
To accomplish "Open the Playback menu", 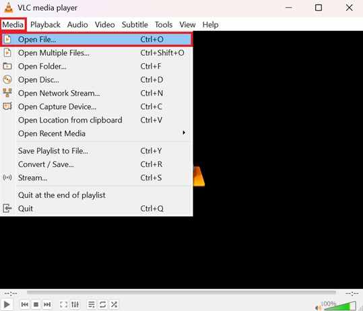I will [45, 24].
